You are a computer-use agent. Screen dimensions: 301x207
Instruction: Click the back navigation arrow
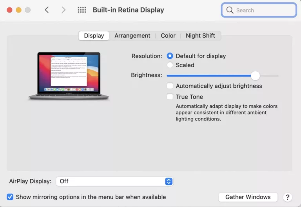coord(47,10)
